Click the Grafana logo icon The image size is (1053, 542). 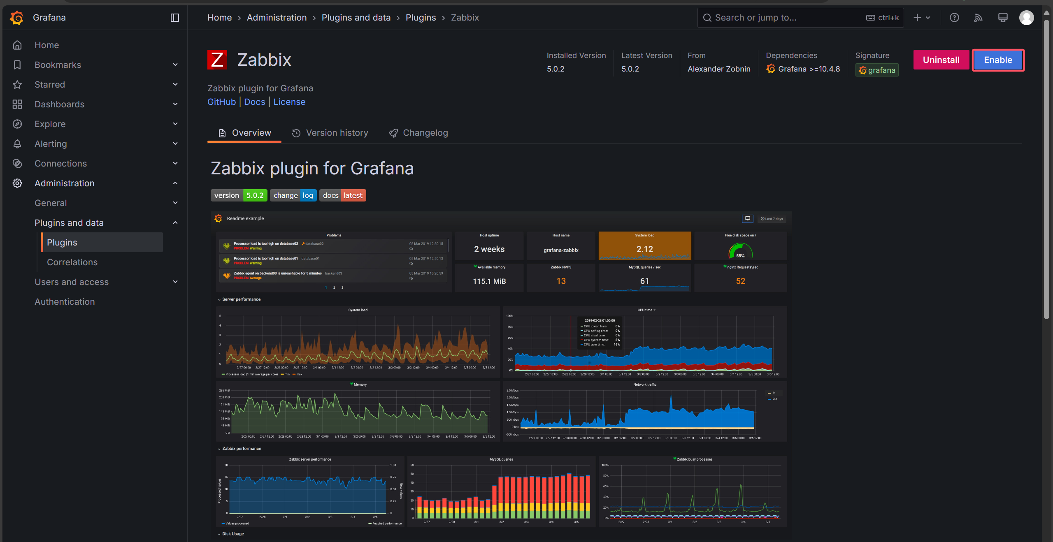click(17, 18)
